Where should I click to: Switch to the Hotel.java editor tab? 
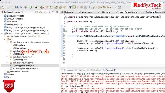[x=68, y=12]
